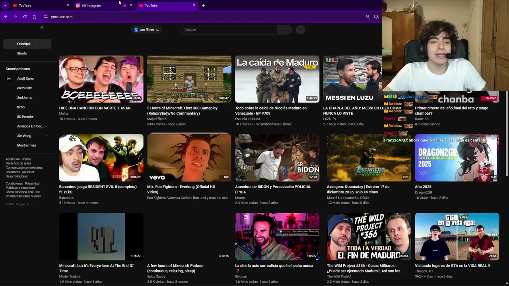Open a new tab with plus button
509x286 pixels.
[203, 5]
